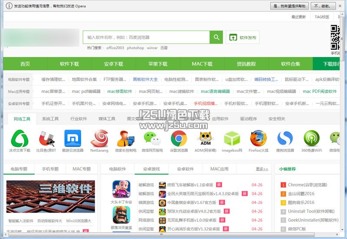
Task: Switch to the 安卓软件 list tab
Action: tap(186, 169)
